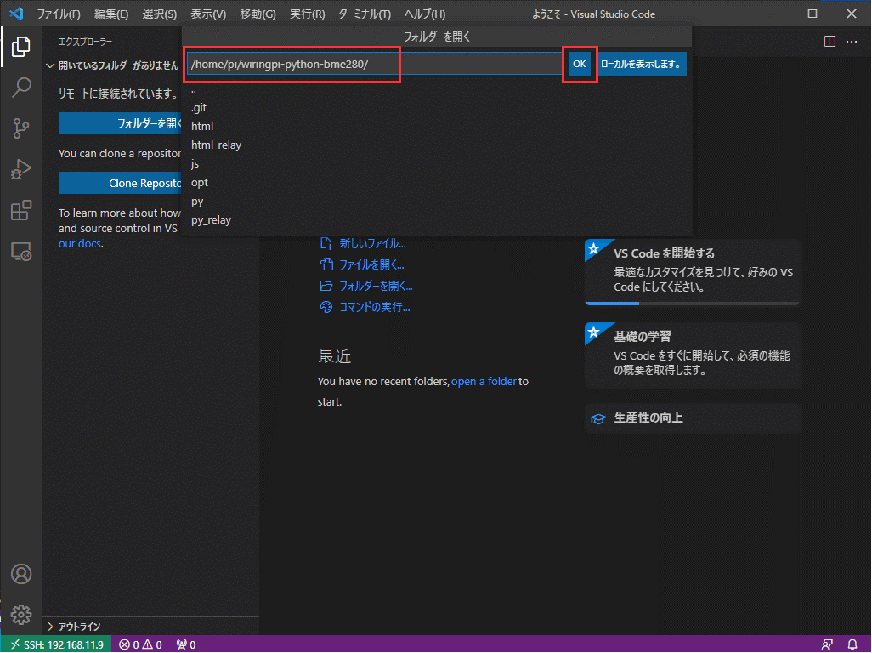Open the Remote Explorer view icon
The image size is (872, 653).
pos(20,252)
